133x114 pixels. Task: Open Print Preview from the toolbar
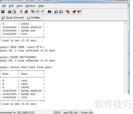click(x=14, y=12)
